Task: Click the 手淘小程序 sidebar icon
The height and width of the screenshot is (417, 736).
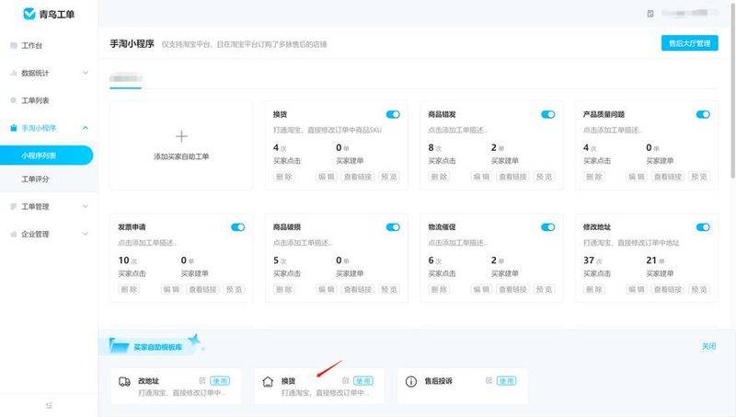Action: point(14,128)
